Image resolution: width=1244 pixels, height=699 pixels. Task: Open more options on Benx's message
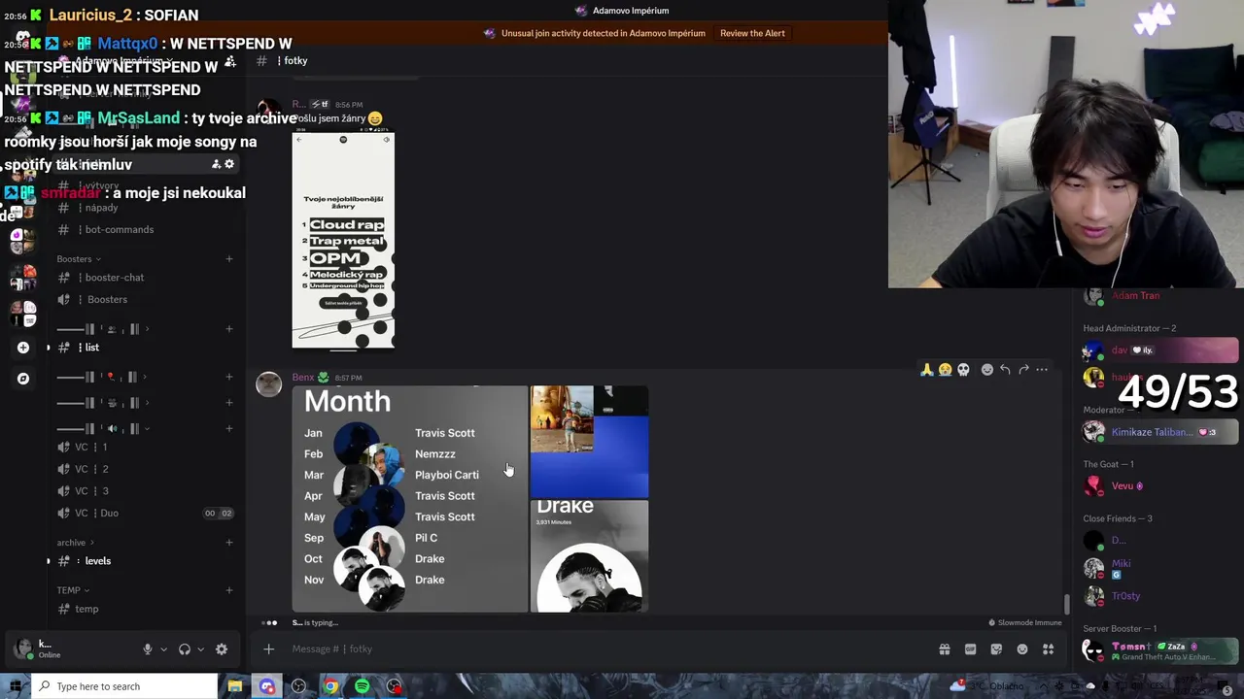point(1042,370)
